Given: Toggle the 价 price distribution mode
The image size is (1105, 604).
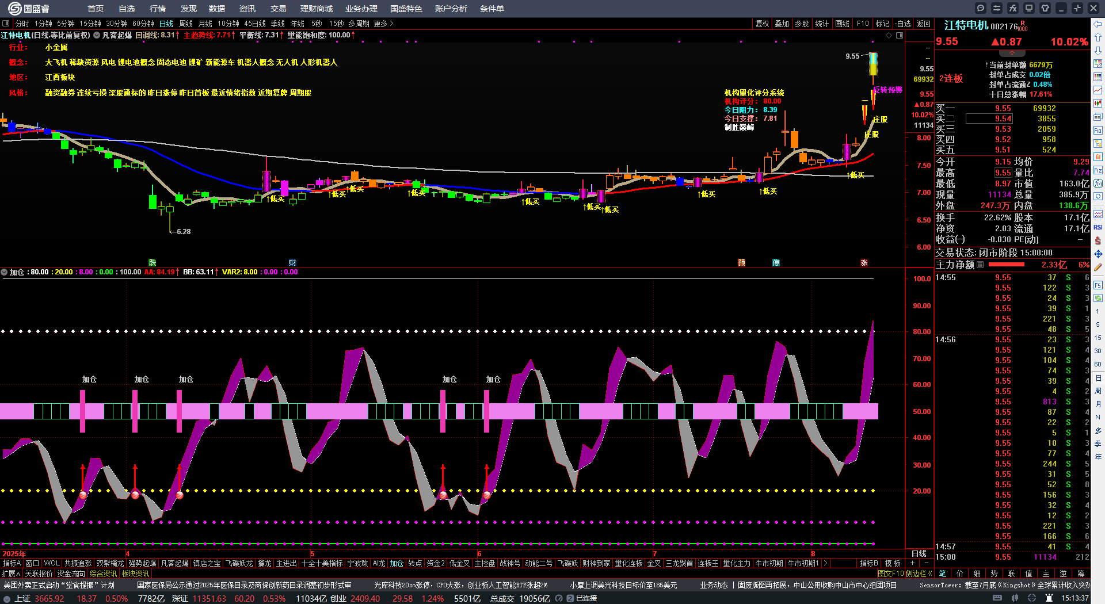Looking at the screenshot, I should tap(959, 574).
